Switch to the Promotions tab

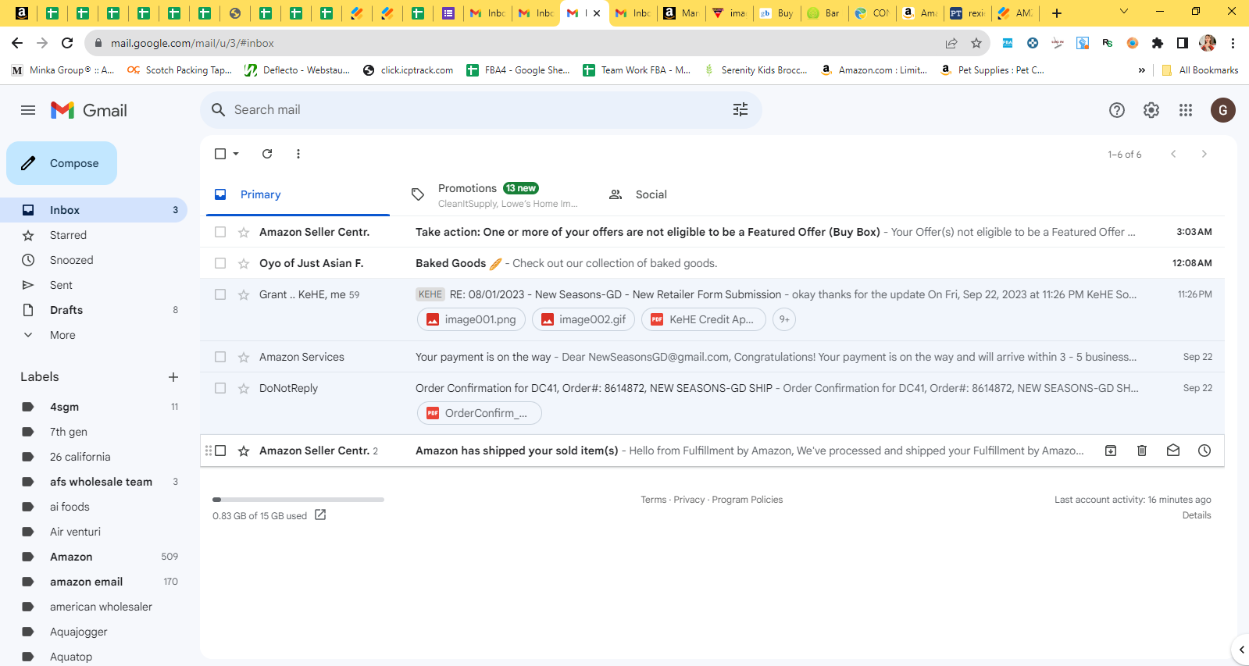click(x=494, y=194)
